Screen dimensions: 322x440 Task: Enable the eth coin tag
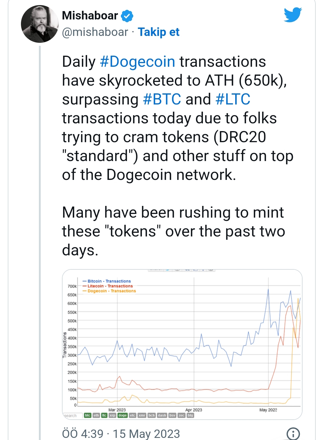coord(96,415)
